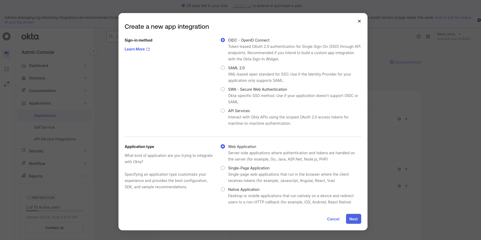481x240 pixels.
Task: Click the Customizations sidebar icon
Action: pos(24,90)
